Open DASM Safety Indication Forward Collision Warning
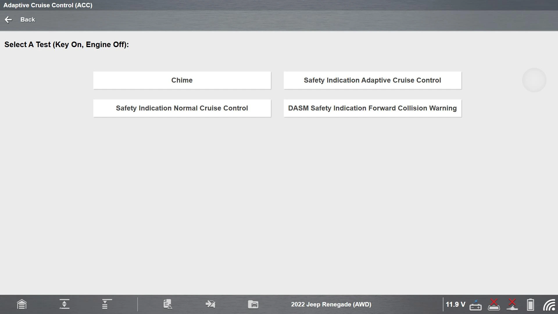This screenshot has height=314, width=558. [372, 108]
